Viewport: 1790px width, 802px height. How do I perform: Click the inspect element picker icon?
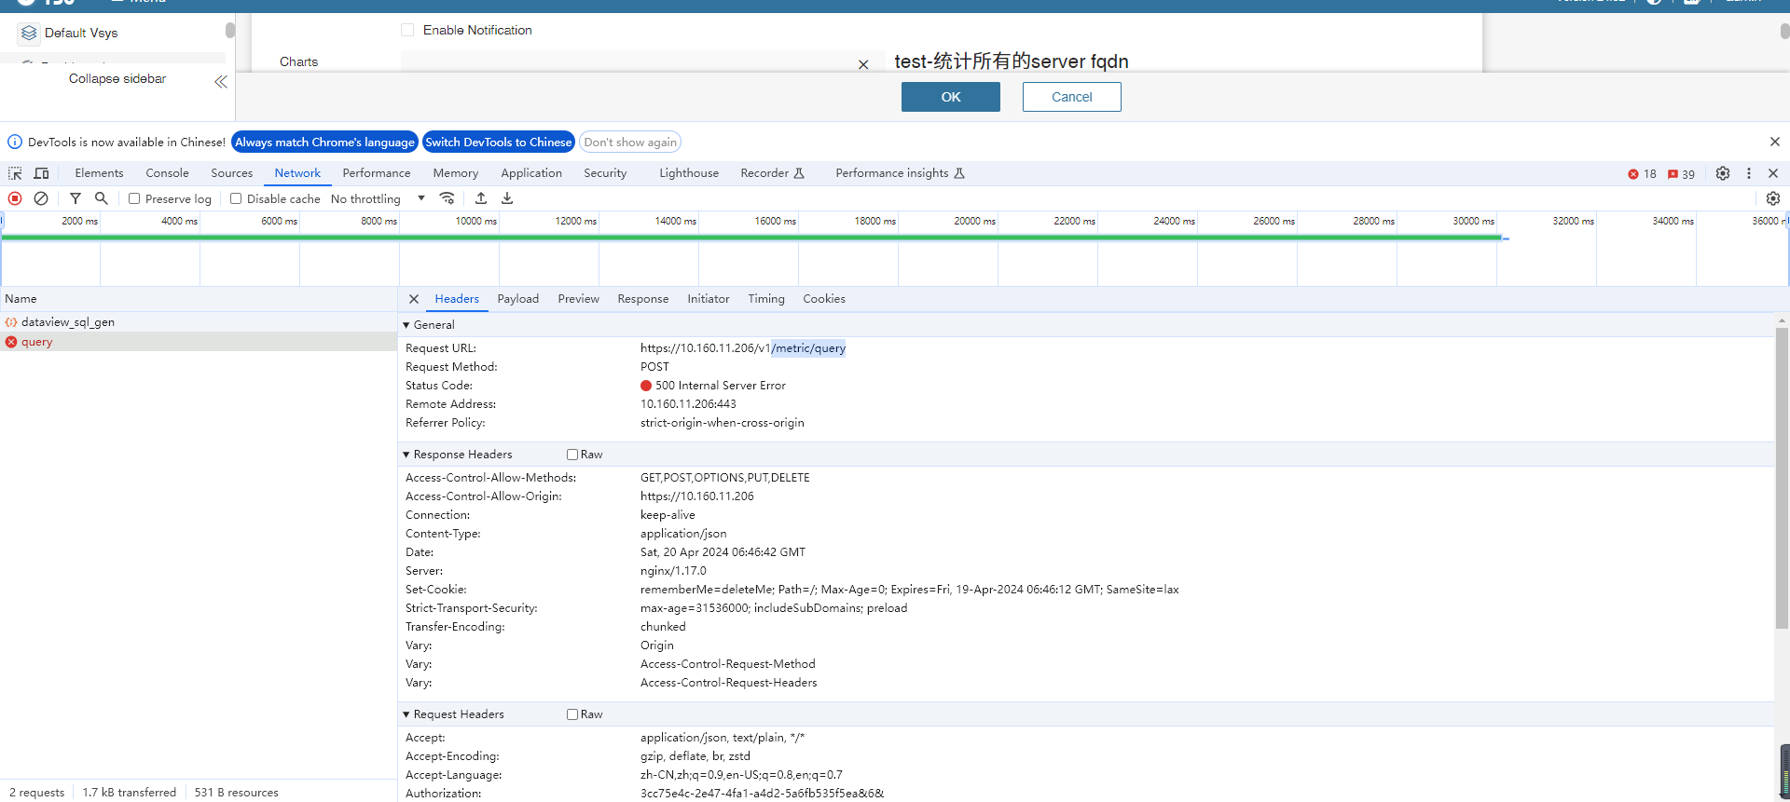click(15, 173)
